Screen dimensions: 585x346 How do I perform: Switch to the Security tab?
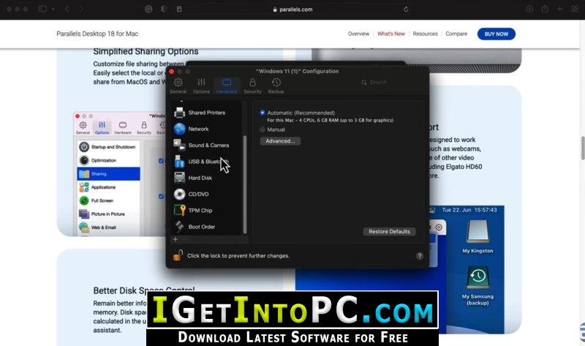click(252, 86)
